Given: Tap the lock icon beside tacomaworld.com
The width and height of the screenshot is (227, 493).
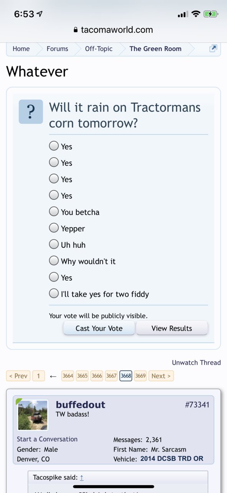Looking at the screenshot, I should coord(76,30).
